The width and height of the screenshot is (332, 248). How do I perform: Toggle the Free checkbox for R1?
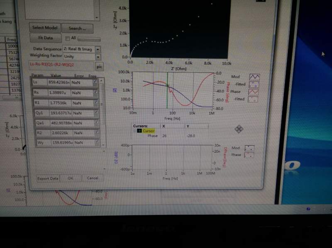tap(96, 102)
